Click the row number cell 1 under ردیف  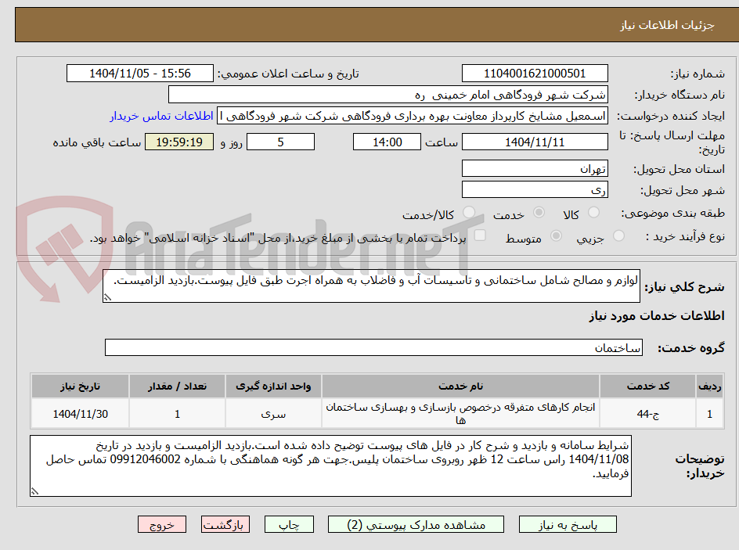tap(710, 414)
